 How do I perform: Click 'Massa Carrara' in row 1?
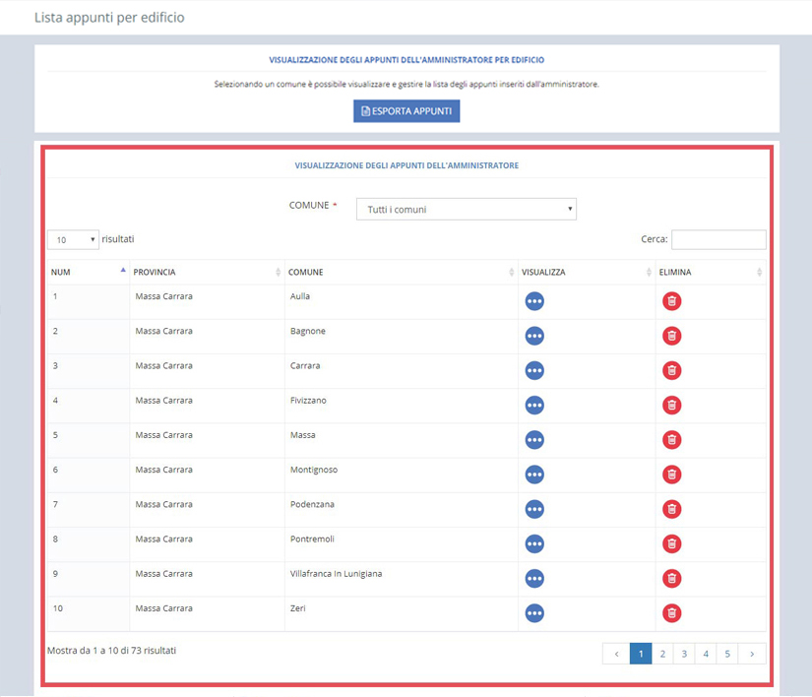(x=163, y=296)
